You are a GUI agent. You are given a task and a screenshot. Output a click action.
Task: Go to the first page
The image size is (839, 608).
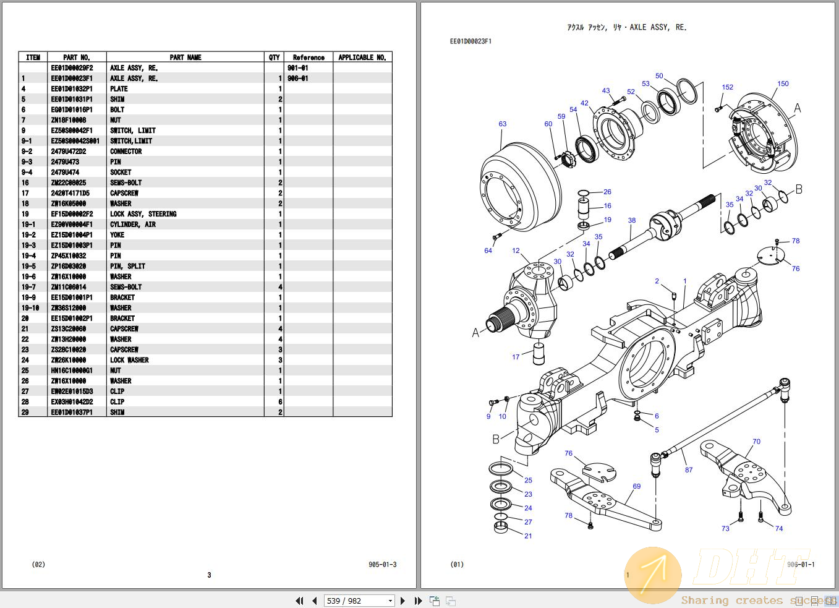tap(299, 601)
